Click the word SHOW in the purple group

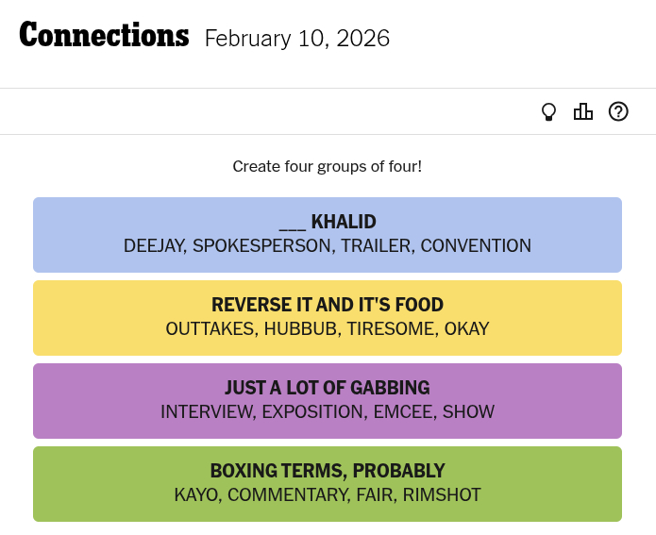click(468, 412)
